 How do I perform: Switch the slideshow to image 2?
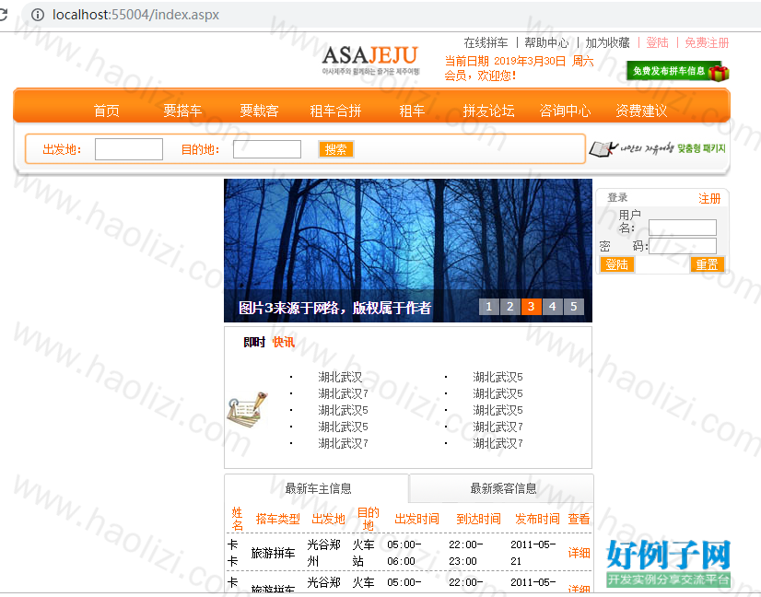(x=510, y=307)
